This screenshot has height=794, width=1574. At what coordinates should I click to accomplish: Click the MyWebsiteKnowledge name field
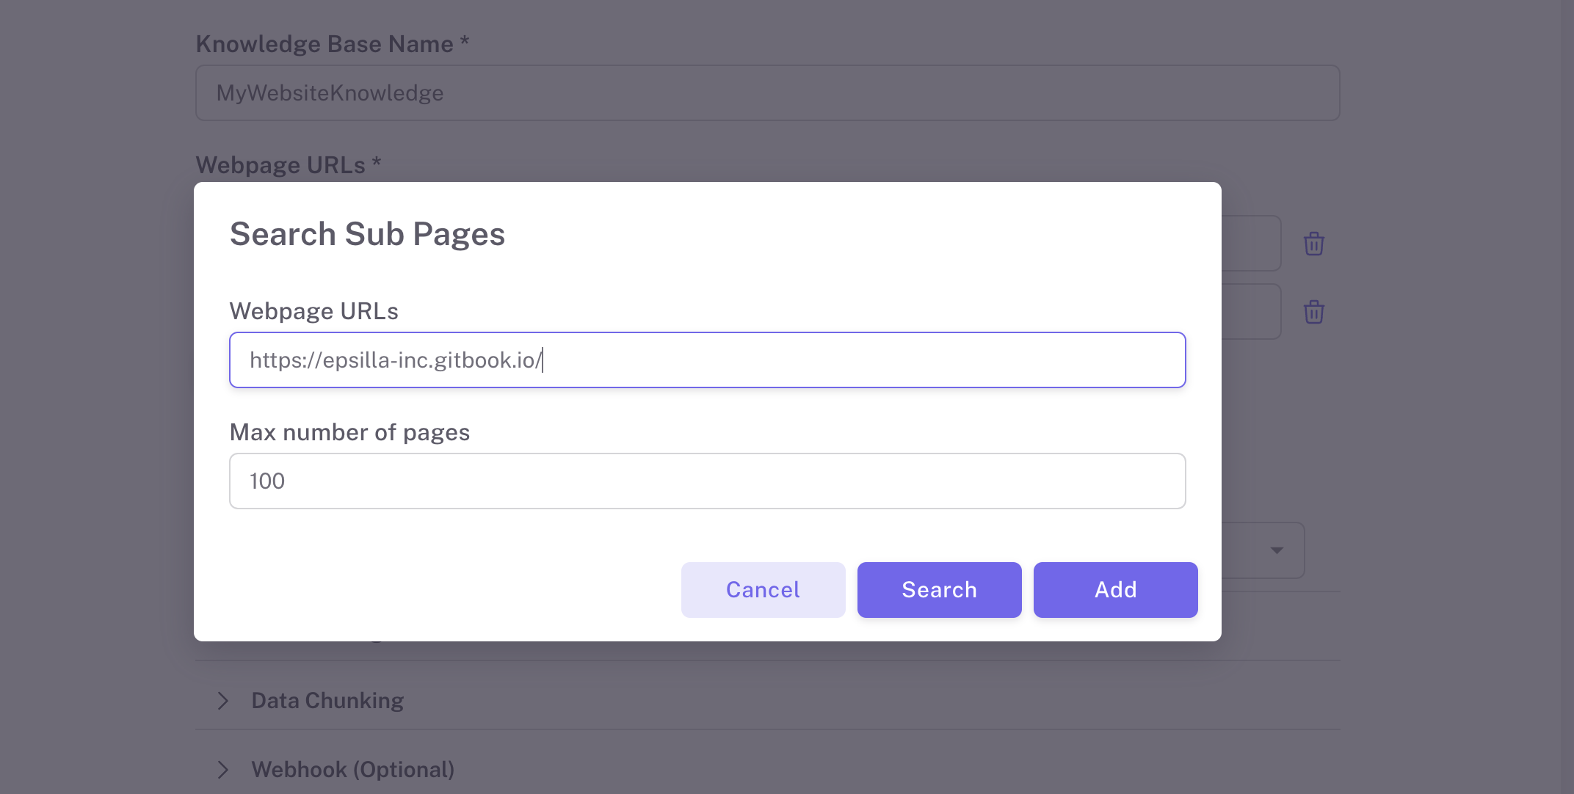pos(767,93)
